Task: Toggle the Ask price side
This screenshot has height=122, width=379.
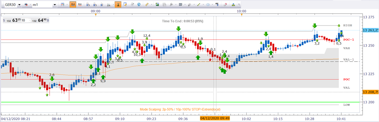Action: point(80,5)
